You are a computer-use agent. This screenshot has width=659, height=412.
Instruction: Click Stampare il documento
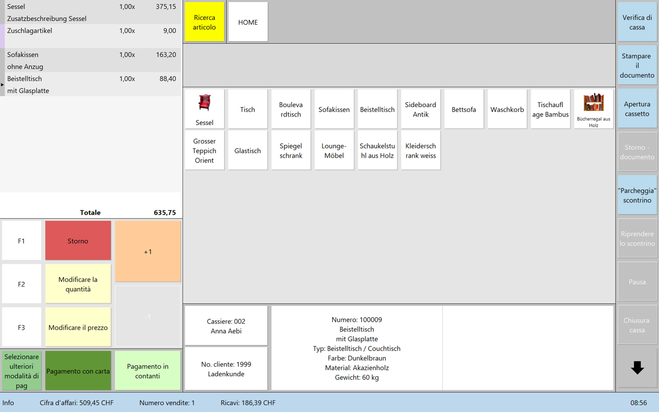(637, 65)
